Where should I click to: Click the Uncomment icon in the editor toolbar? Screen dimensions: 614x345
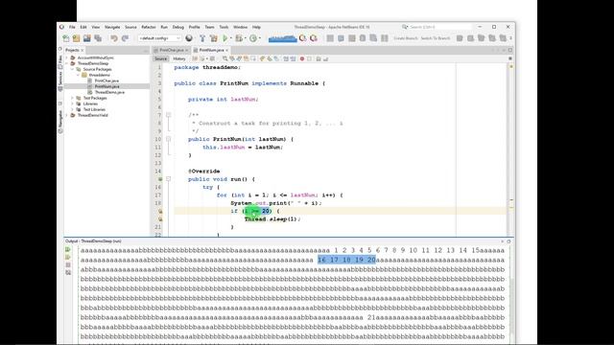(325, 58)
